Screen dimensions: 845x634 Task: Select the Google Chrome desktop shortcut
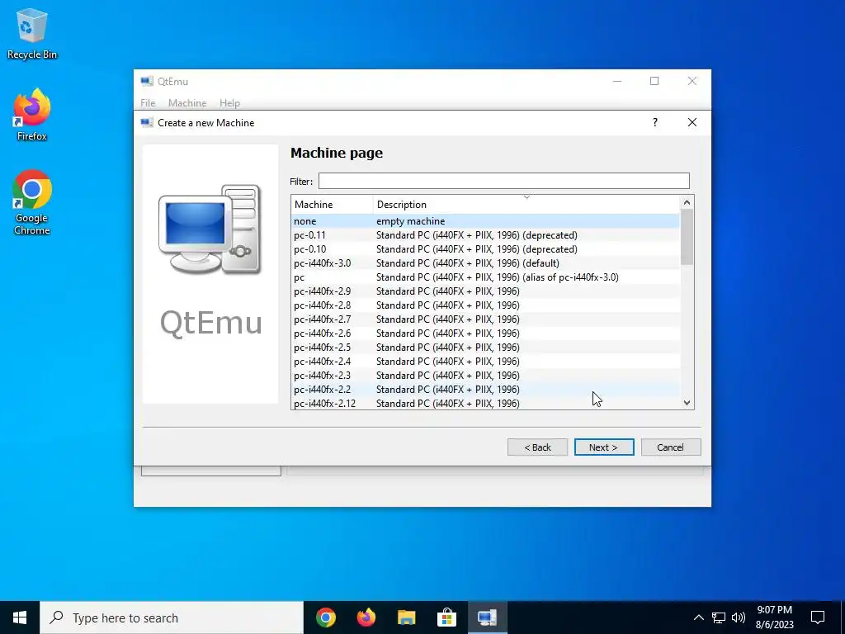[32, 202]
